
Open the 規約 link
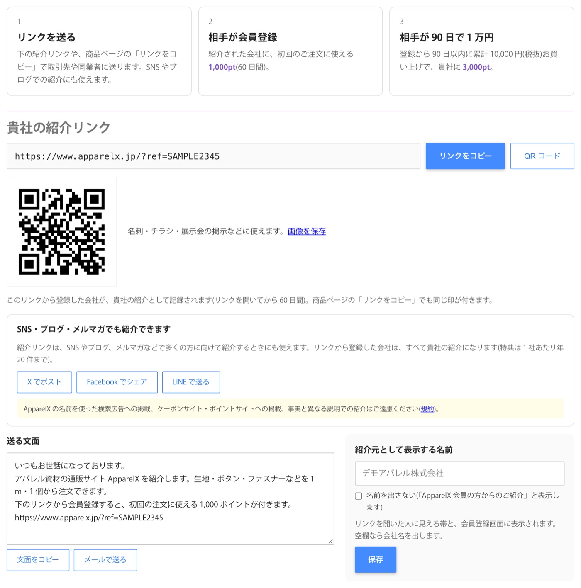pos(427,409)
